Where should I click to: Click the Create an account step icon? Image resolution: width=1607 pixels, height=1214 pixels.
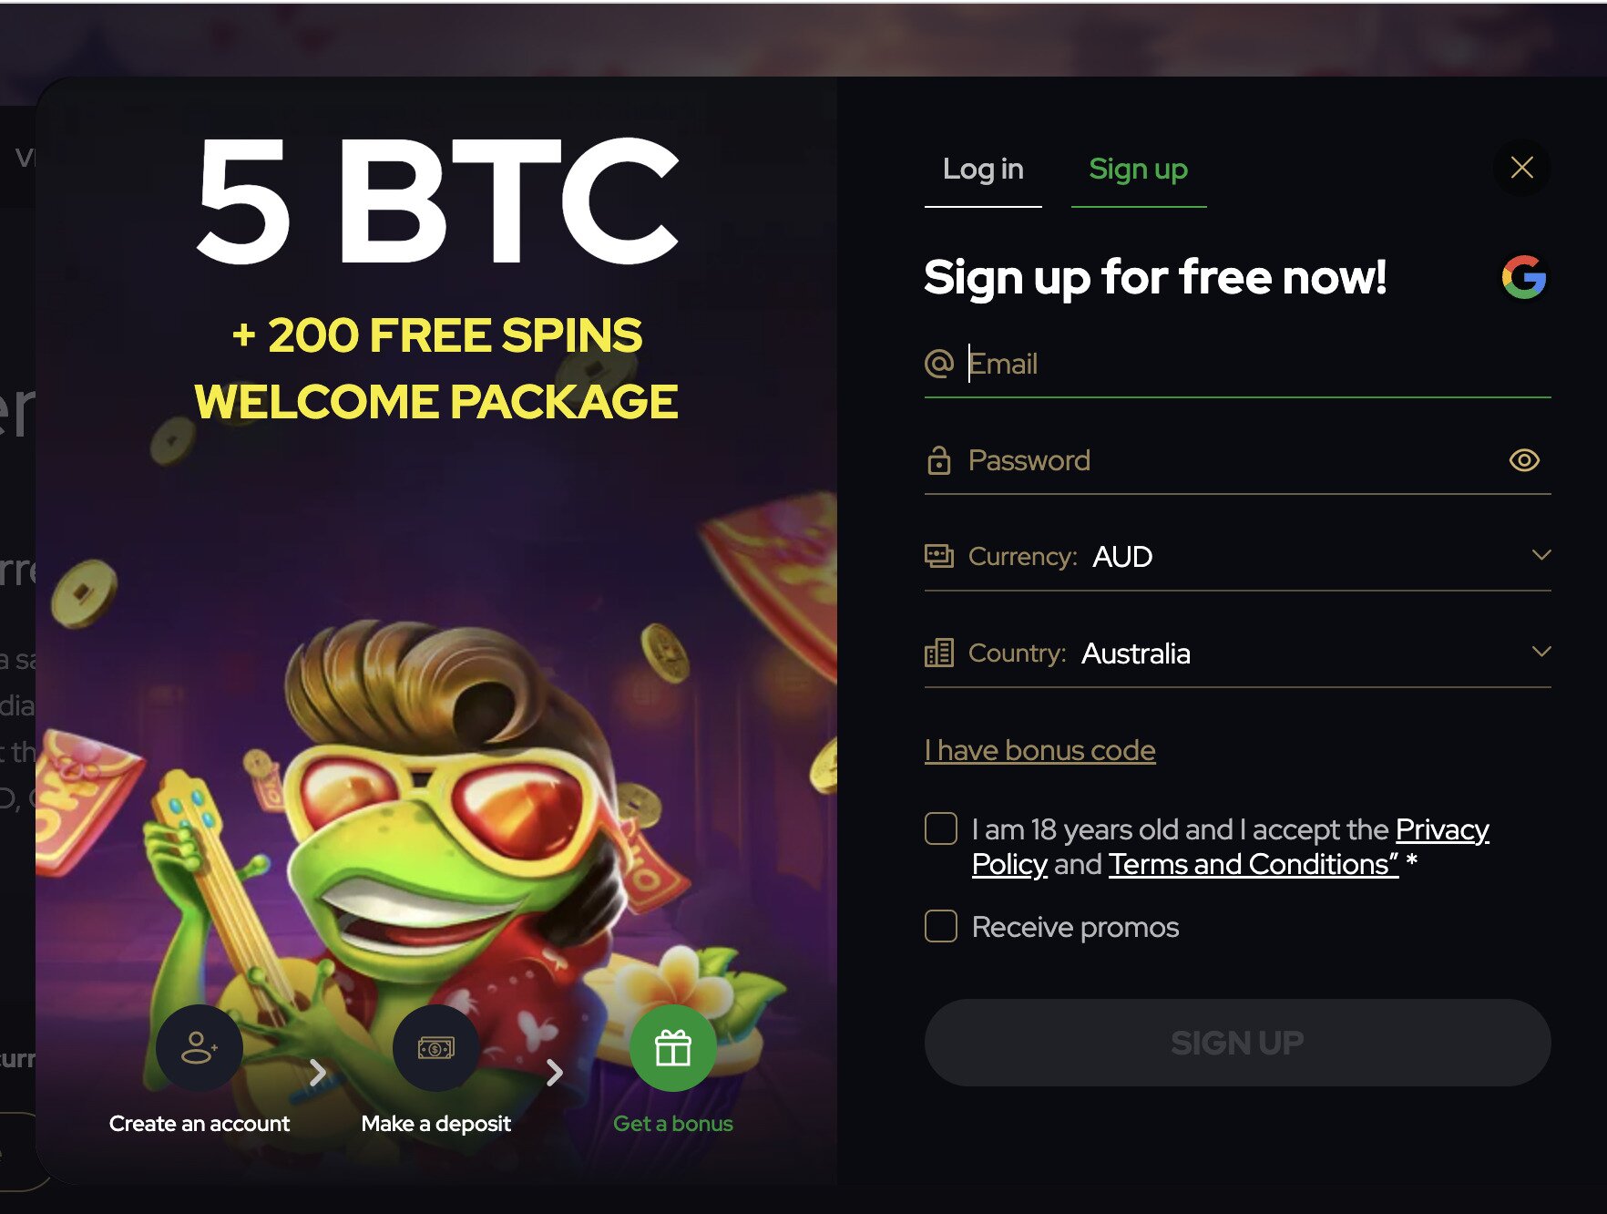click(199, 1048)
